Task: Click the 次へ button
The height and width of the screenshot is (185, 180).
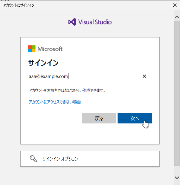Action: 135,118
